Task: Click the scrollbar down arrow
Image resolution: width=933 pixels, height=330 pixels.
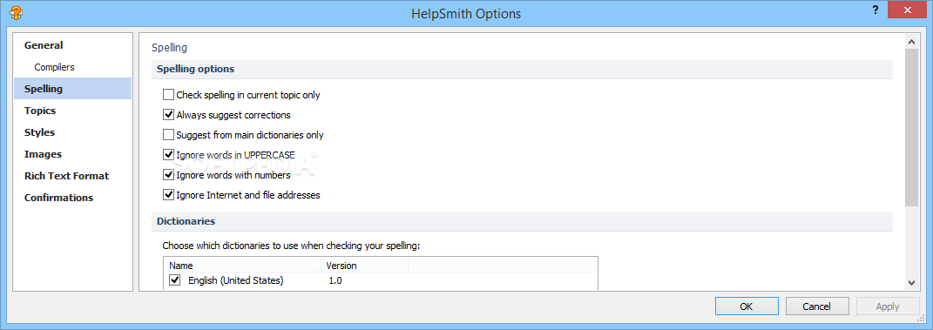Action: pos(911,283)
